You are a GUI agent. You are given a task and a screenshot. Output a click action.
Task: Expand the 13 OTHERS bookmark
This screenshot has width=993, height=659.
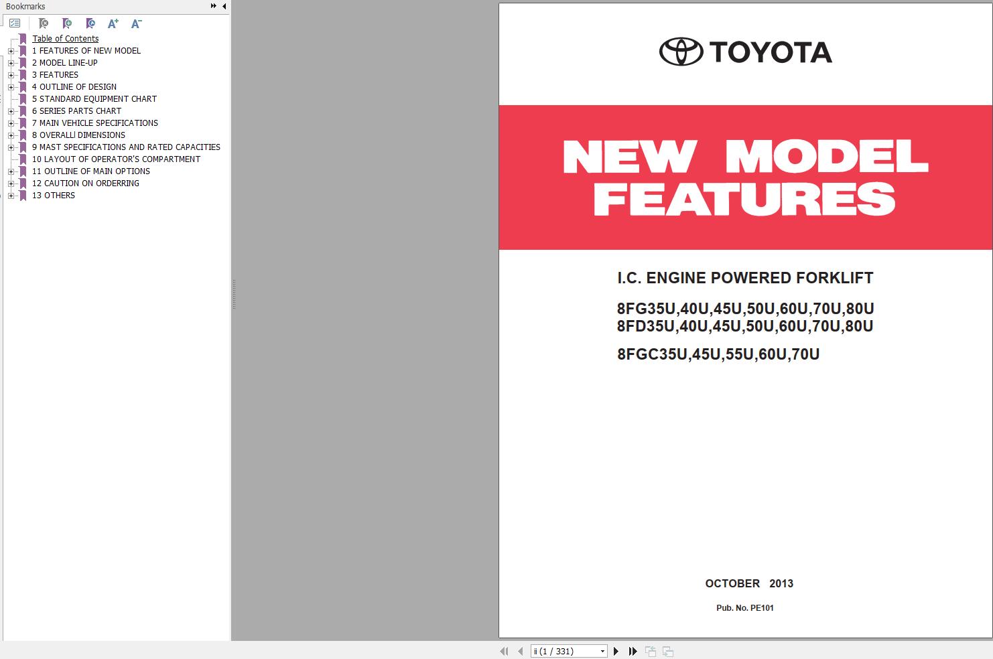click(x=11, y=196)
